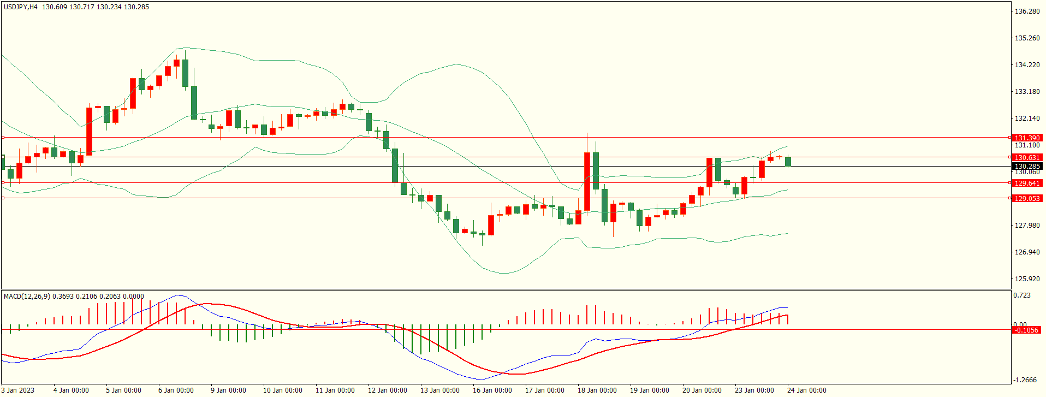The height and width of the screenshot is (397, 1046).
Task: Click the 125.920 price on the price scale
Action: pyautogui.click(x=1027, y=279)
